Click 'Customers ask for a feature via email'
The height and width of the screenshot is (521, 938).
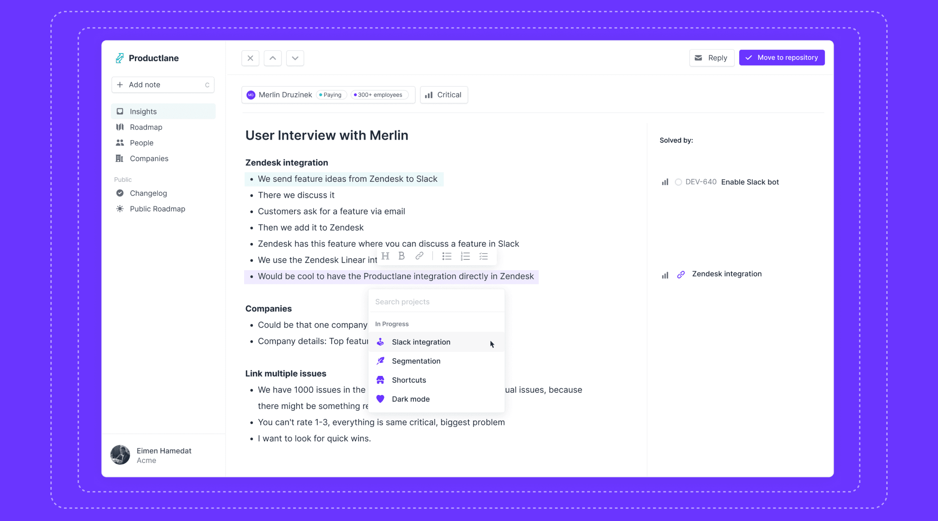pyautogui.click(x=331, y=211)
